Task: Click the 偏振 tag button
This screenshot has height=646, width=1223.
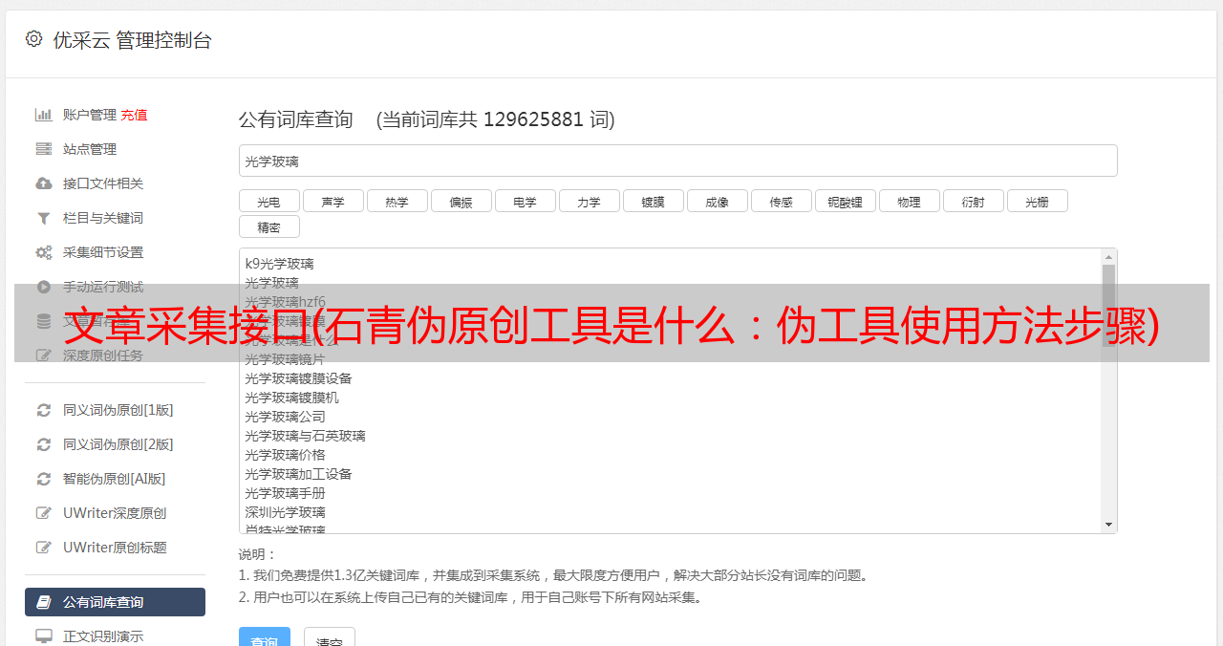Action: point(461,201)
